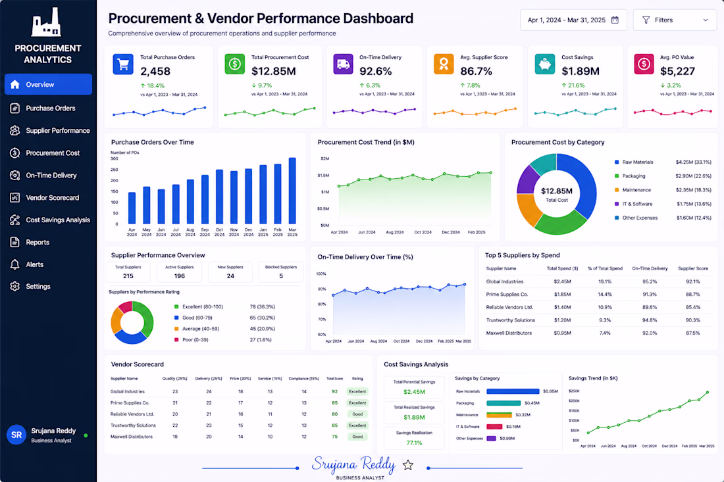Click the Blocked Suppliers 5 card

click(281, 272)
